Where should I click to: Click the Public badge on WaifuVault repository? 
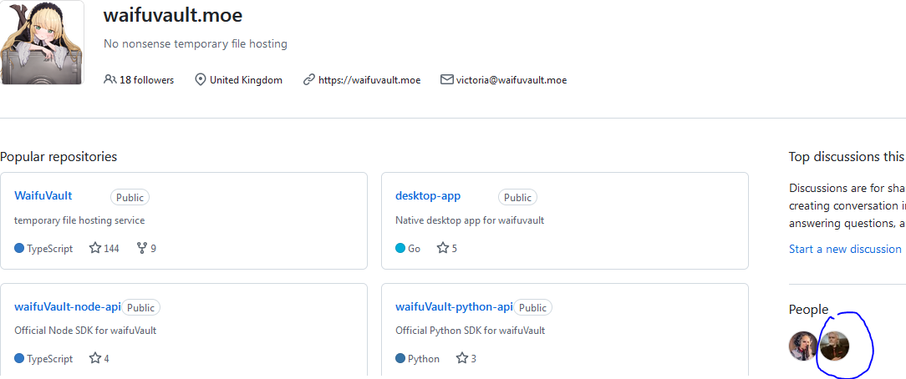pos(130,197)
